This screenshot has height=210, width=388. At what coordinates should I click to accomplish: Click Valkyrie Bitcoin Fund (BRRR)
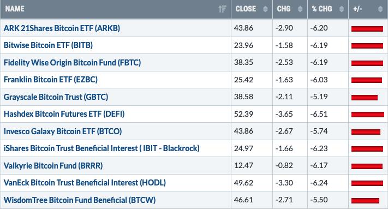coord(53,166)
